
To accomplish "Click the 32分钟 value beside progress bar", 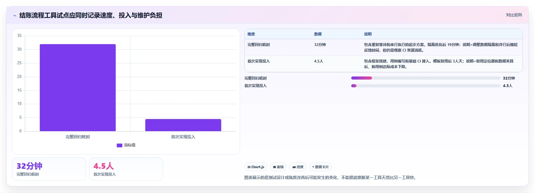I will coord(509,78).
